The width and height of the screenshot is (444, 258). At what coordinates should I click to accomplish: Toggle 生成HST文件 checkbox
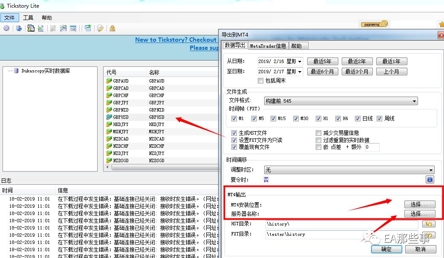click(234, 133)
